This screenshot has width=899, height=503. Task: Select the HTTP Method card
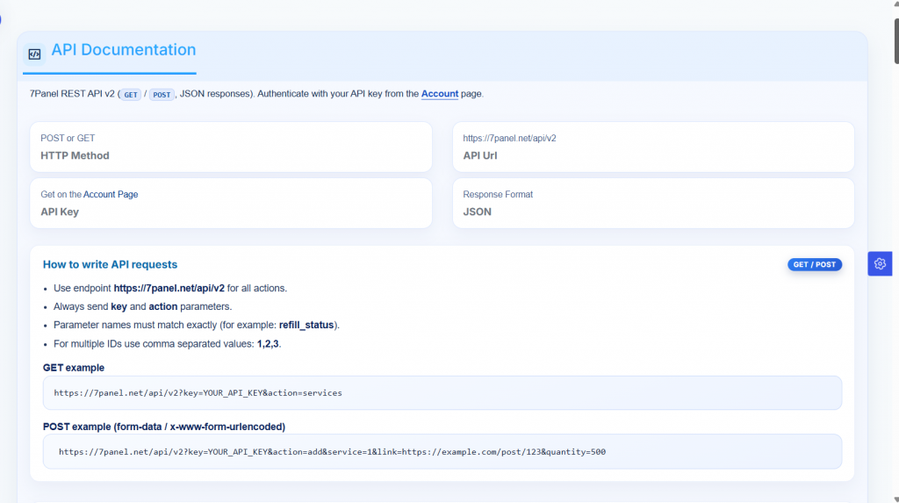(x=231, y=147)
